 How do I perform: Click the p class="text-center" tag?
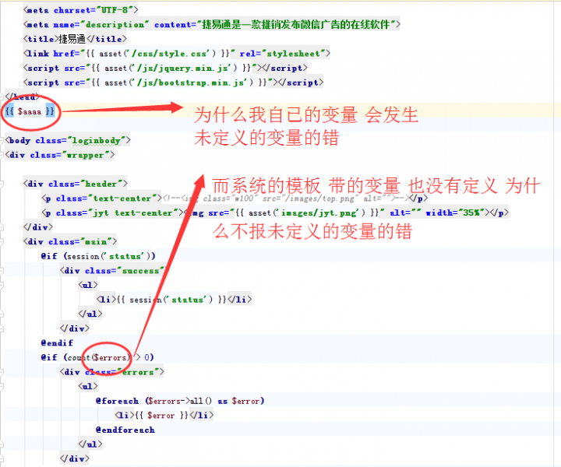point(101,198)
